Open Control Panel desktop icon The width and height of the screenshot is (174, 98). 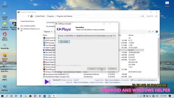[5, 16]
